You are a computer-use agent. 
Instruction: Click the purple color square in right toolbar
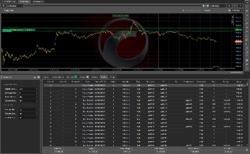[247, 60]
